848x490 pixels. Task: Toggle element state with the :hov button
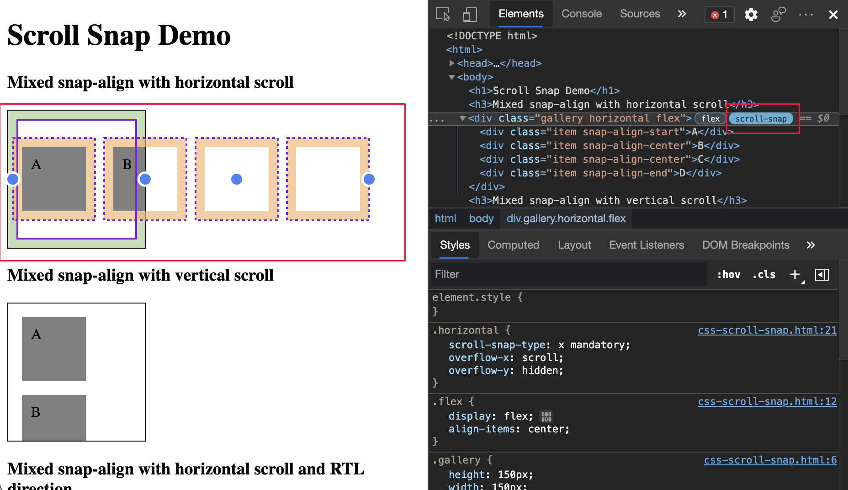coord(728,274)
